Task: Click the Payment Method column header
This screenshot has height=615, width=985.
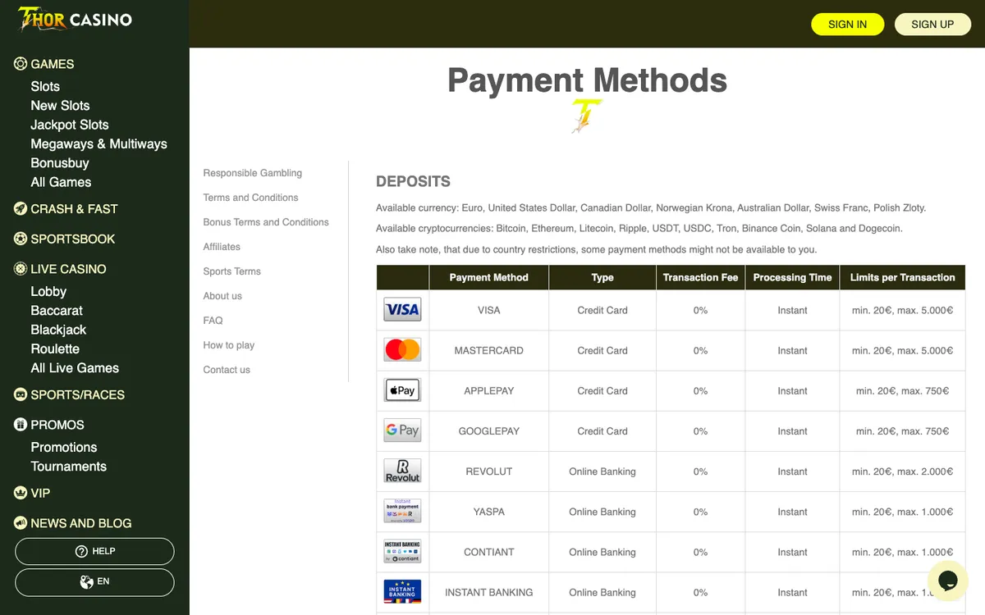Action: tap(489, 277)
